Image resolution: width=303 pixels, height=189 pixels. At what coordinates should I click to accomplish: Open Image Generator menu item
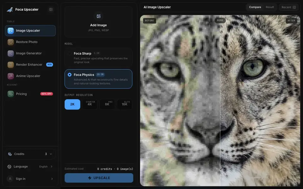coord(30,53)
